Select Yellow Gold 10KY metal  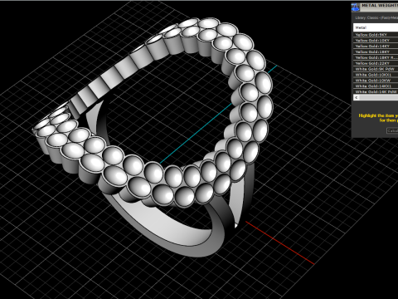376,41
